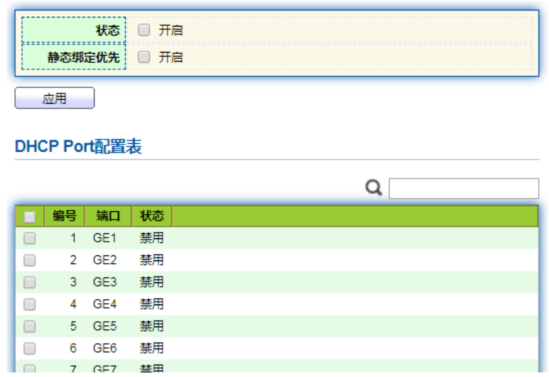
Task: Click the GE6 port name cell
Action: tap(104, 348)
